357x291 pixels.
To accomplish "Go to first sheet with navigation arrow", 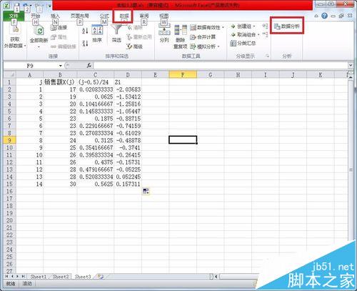I will 6,277.
